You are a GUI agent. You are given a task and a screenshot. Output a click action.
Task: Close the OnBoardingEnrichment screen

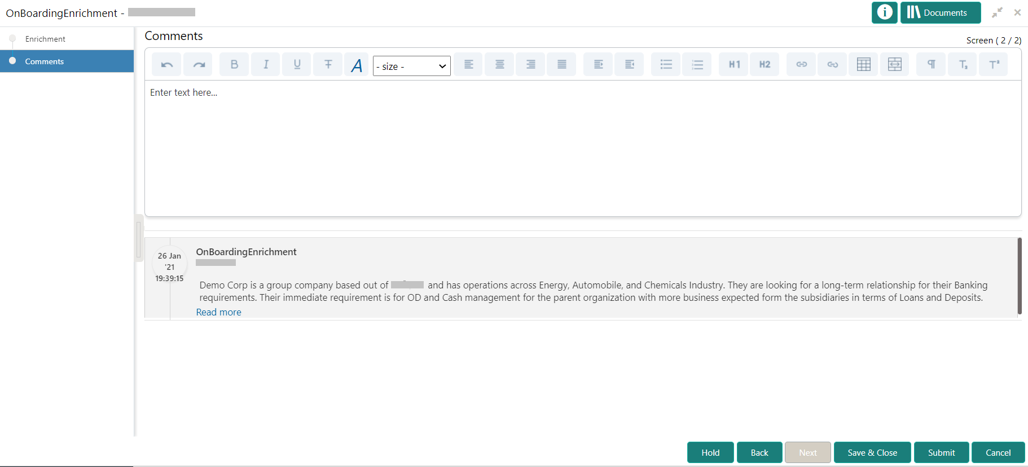point(1017,12)
